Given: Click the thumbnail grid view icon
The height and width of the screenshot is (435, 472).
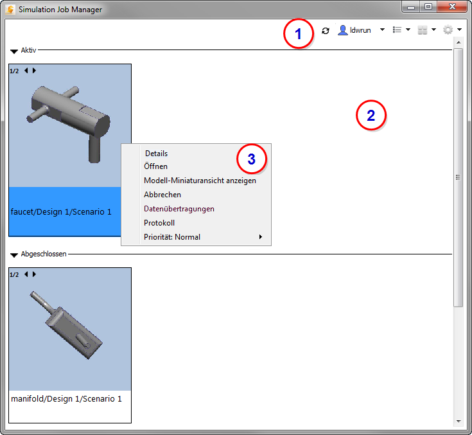Looking at the screenshot, I should (x=423, y=30).
